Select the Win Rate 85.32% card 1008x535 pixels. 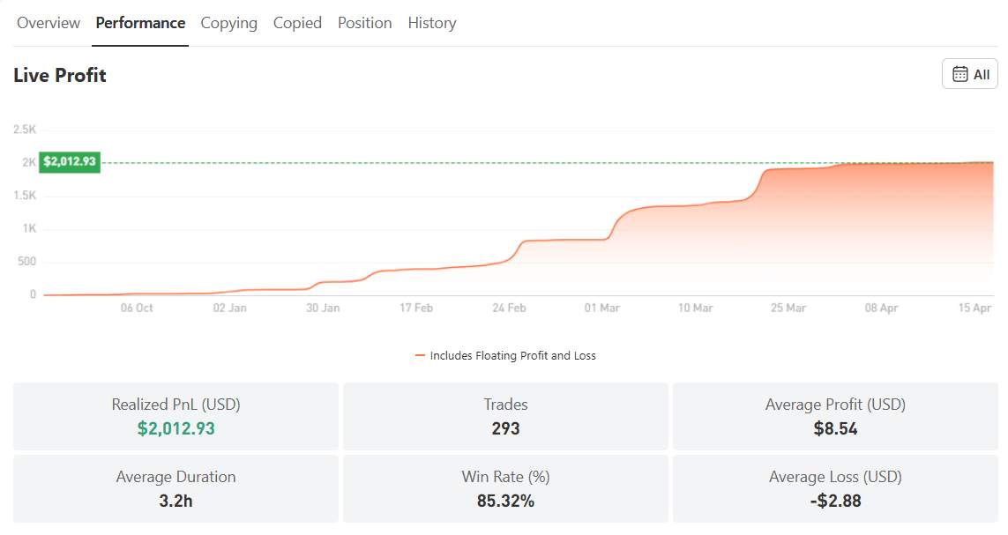tap(505, 488)
